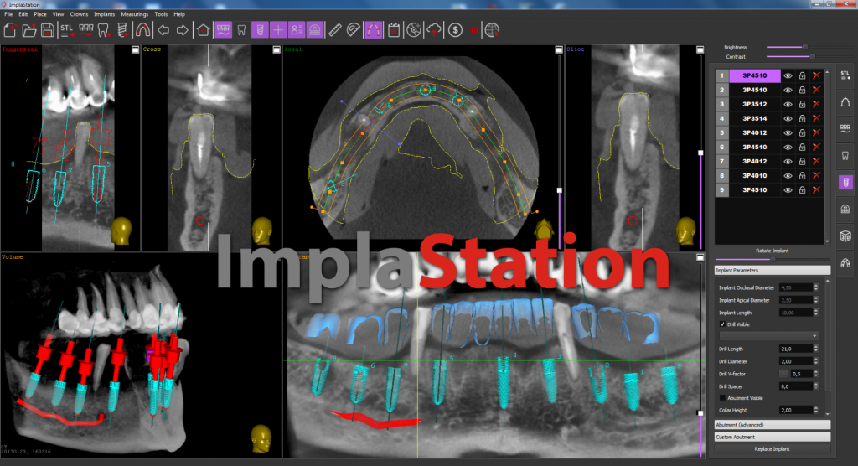Open project folder icon in toolbar
Image resolution: width=858 pixels, height=466 pixels.
29,30
